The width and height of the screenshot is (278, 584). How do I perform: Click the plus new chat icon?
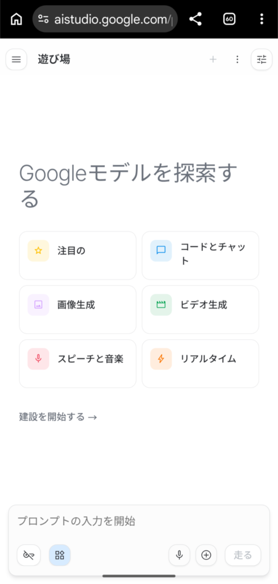[x=213, y=59]
